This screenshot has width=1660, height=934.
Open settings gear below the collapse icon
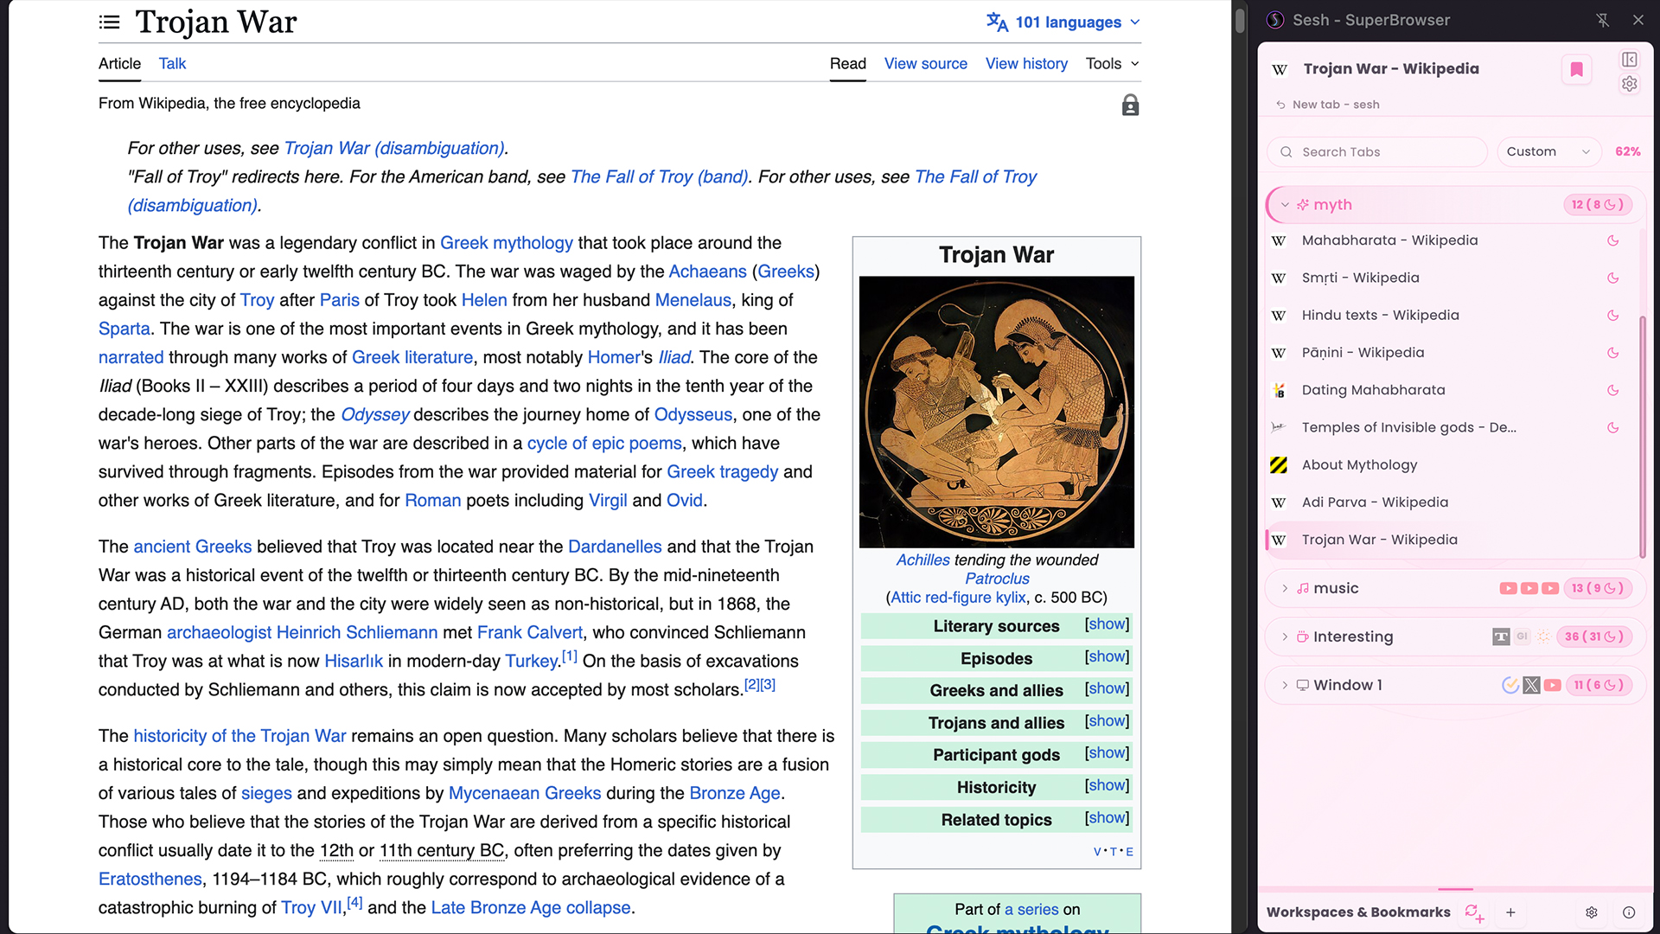click(1629, 84)
